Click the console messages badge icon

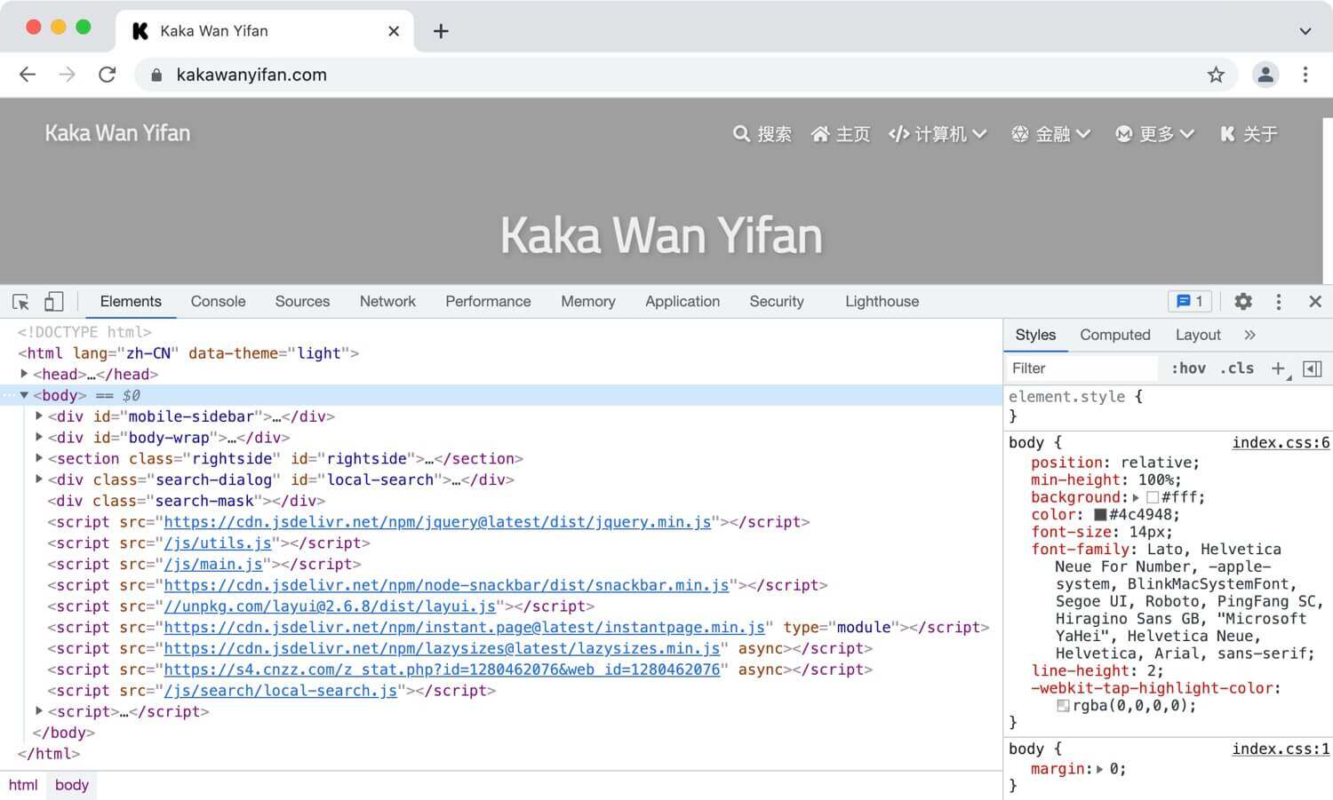tap(1190, 302)
